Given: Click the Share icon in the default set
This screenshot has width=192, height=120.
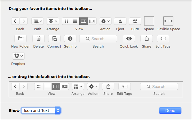Looking at the screenshot, I should click(x=108, y=86).
